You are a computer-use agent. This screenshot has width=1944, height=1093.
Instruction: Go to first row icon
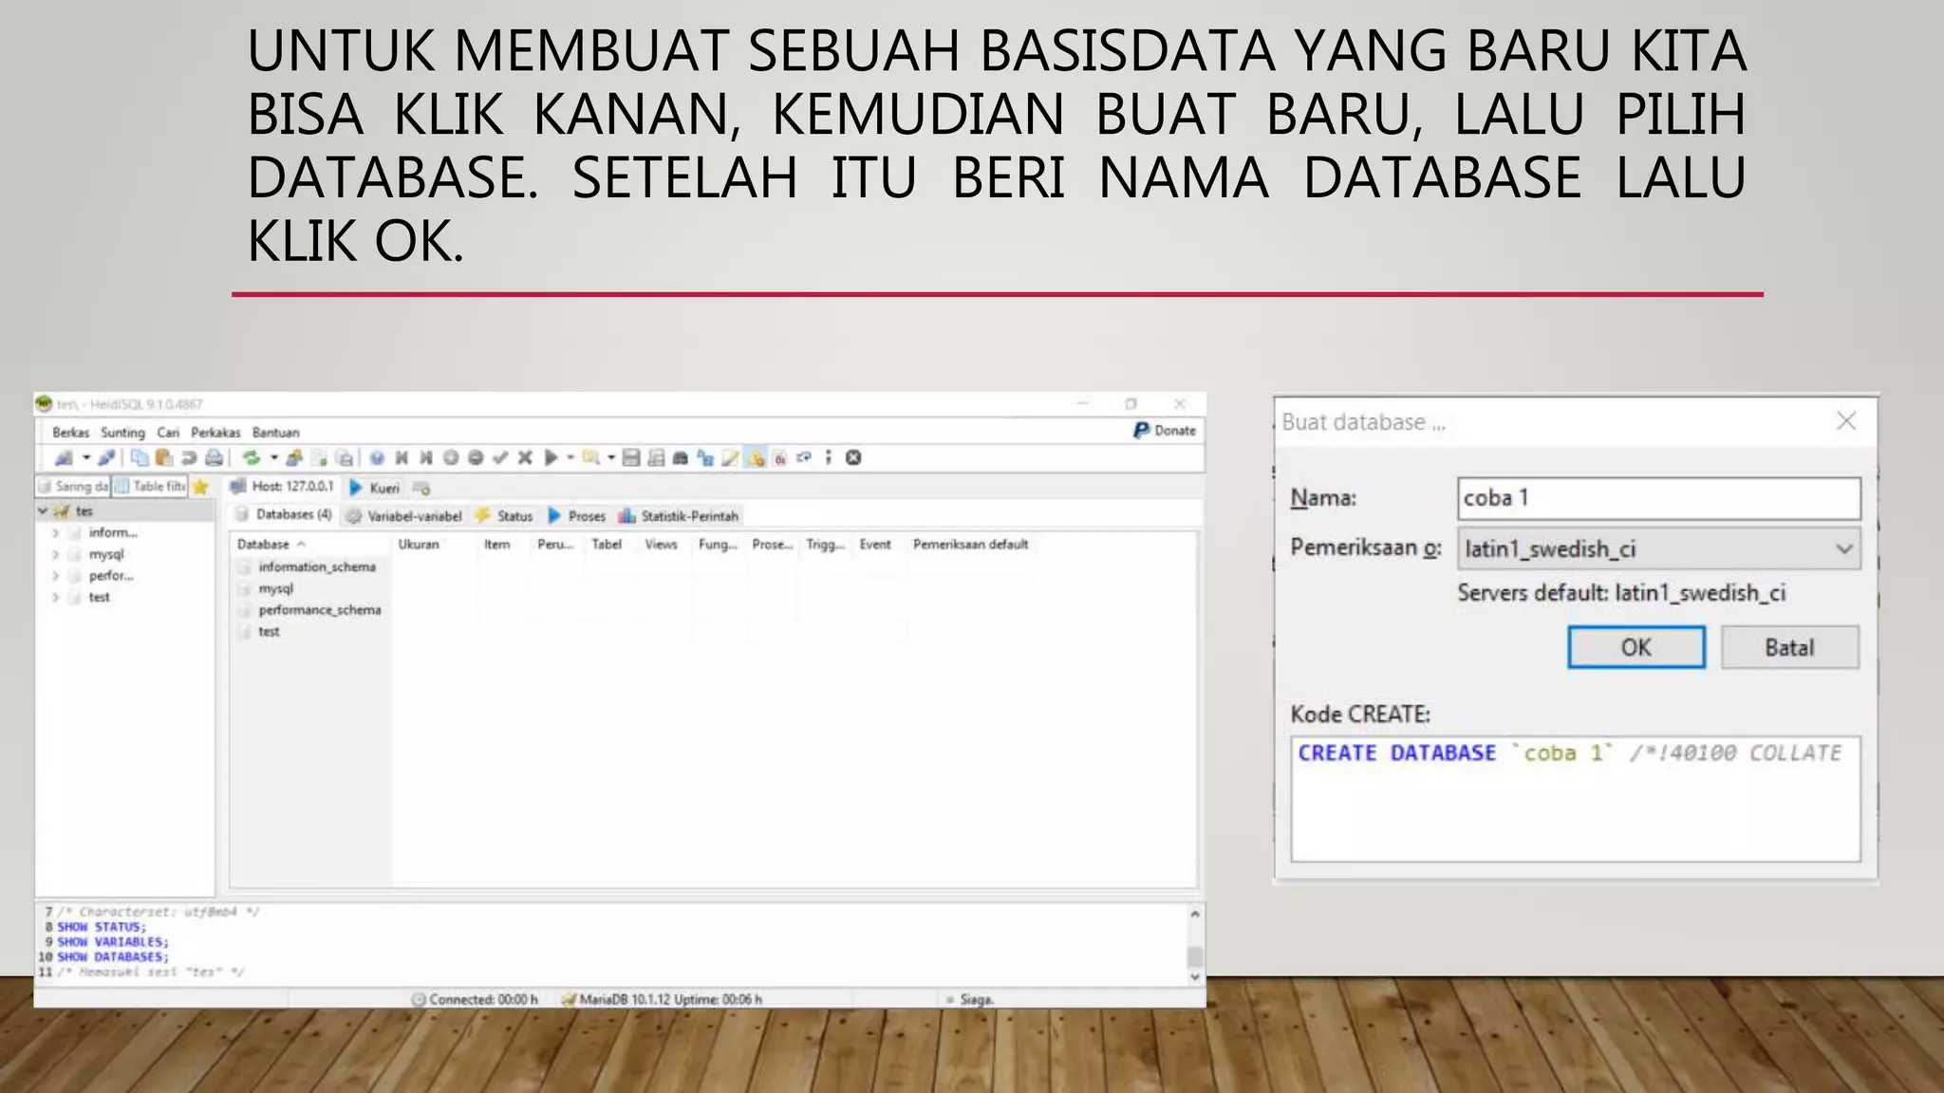point(402,458)
